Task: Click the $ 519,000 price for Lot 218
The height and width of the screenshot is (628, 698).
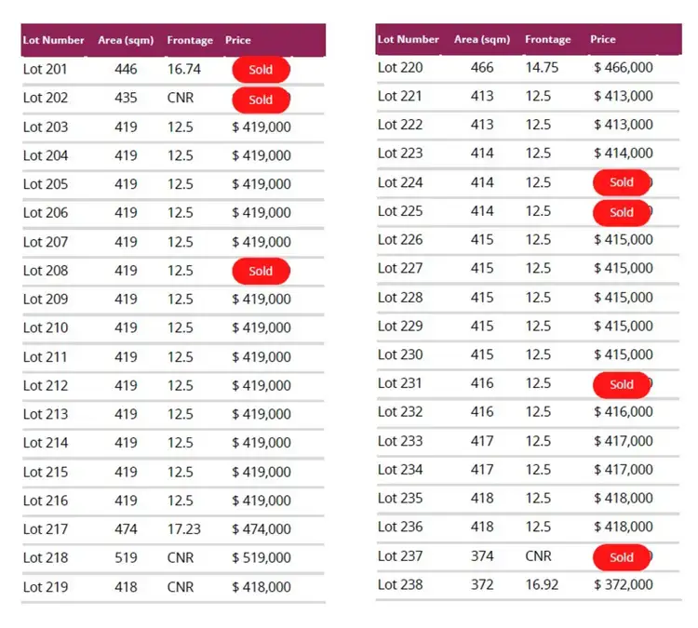Action: click(262, 558)
